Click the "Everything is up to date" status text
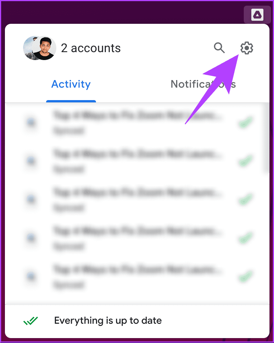The width and height of the screenshot is (274, 343). tap(108, 321)
